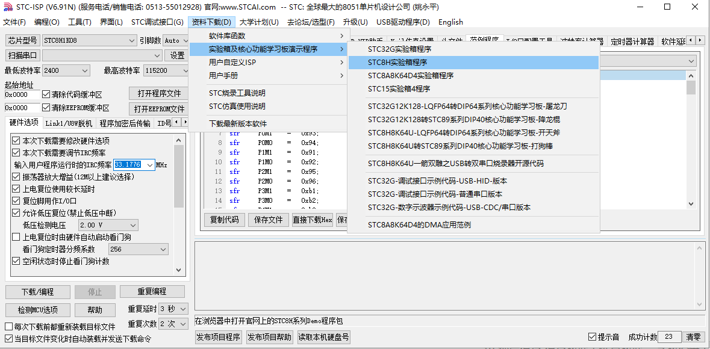Screen dimensions: 710x349
Task: Switch interface language to English
Action: (450, 22)
